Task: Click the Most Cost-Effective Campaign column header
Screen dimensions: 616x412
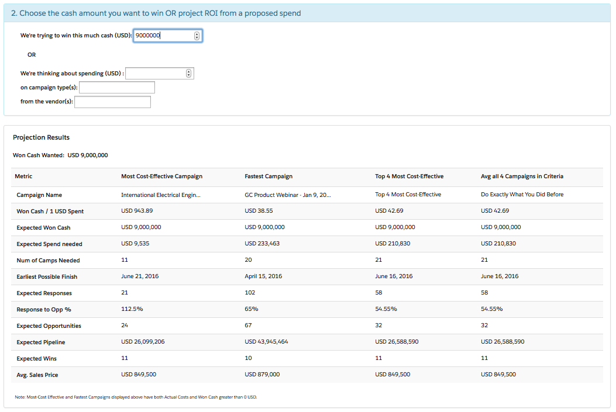Action: click(x=161, y=176)
